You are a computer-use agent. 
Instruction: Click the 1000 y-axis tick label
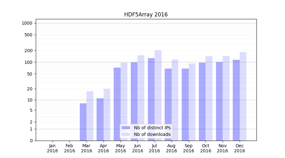[x=27, y=23]
